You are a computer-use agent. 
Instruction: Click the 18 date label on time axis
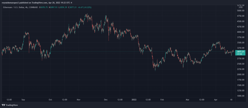(x=231, y=100)
